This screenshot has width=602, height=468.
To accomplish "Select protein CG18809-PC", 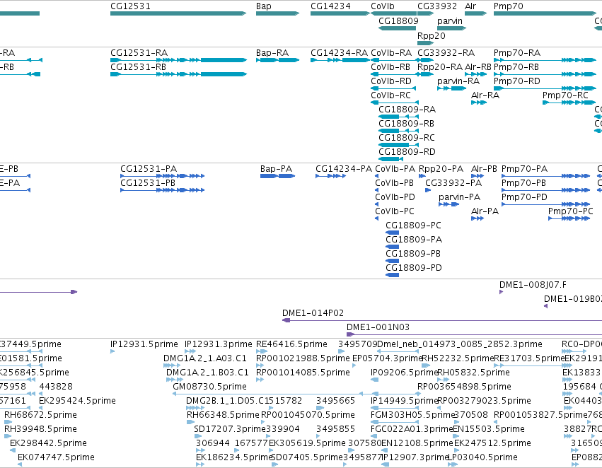I will pyautogui.click(x=414, y=226).
